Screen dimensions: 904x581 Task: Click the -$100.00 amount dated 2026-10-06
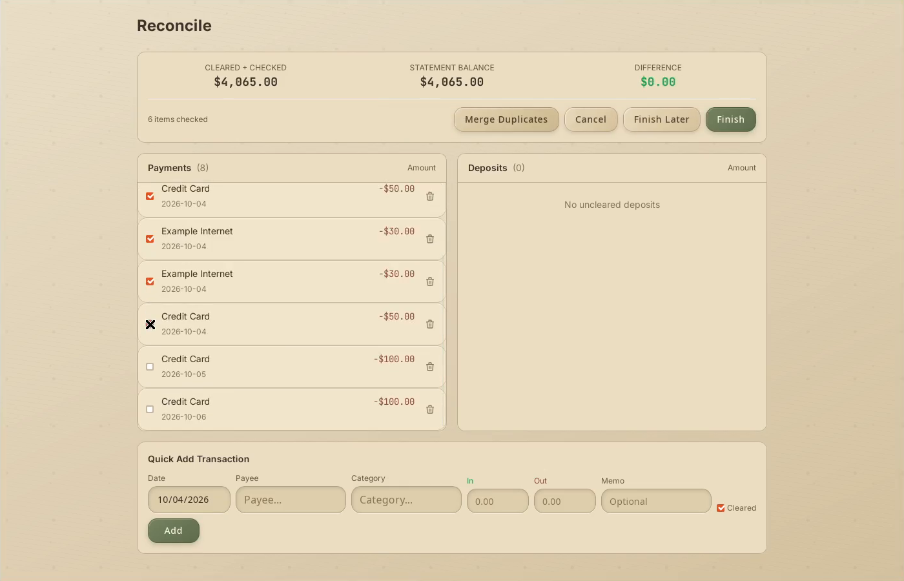pyautogui.click(x=394, y=402)
